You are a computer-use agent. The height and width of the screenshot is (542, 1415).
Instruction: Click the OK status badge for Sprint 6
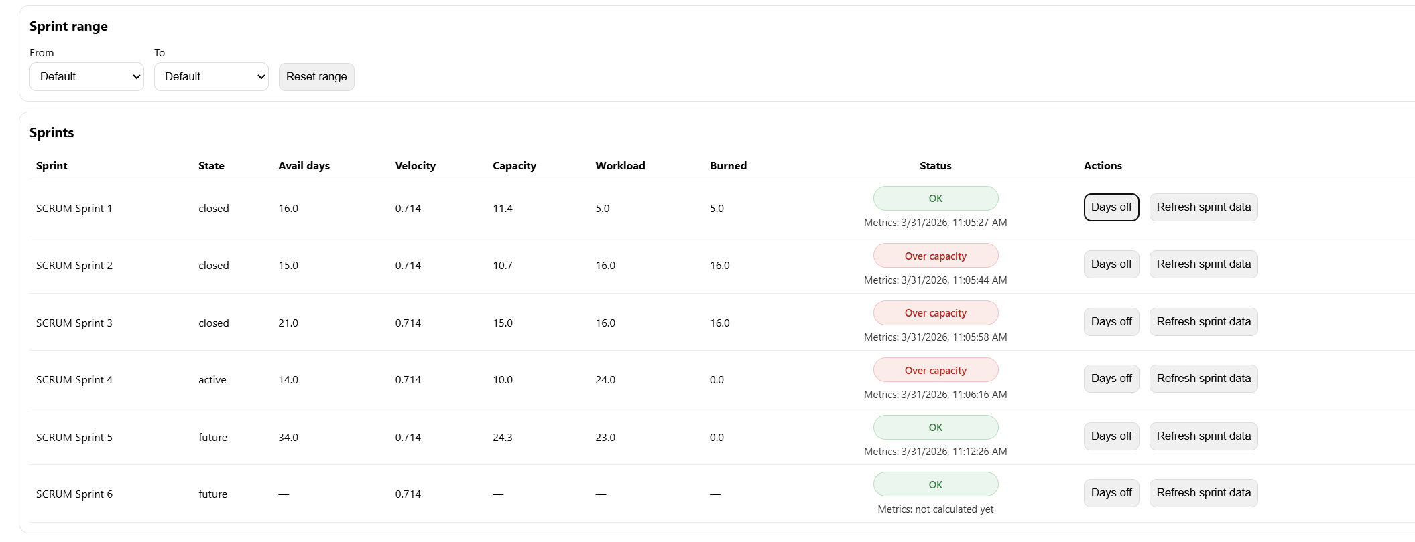935,484
